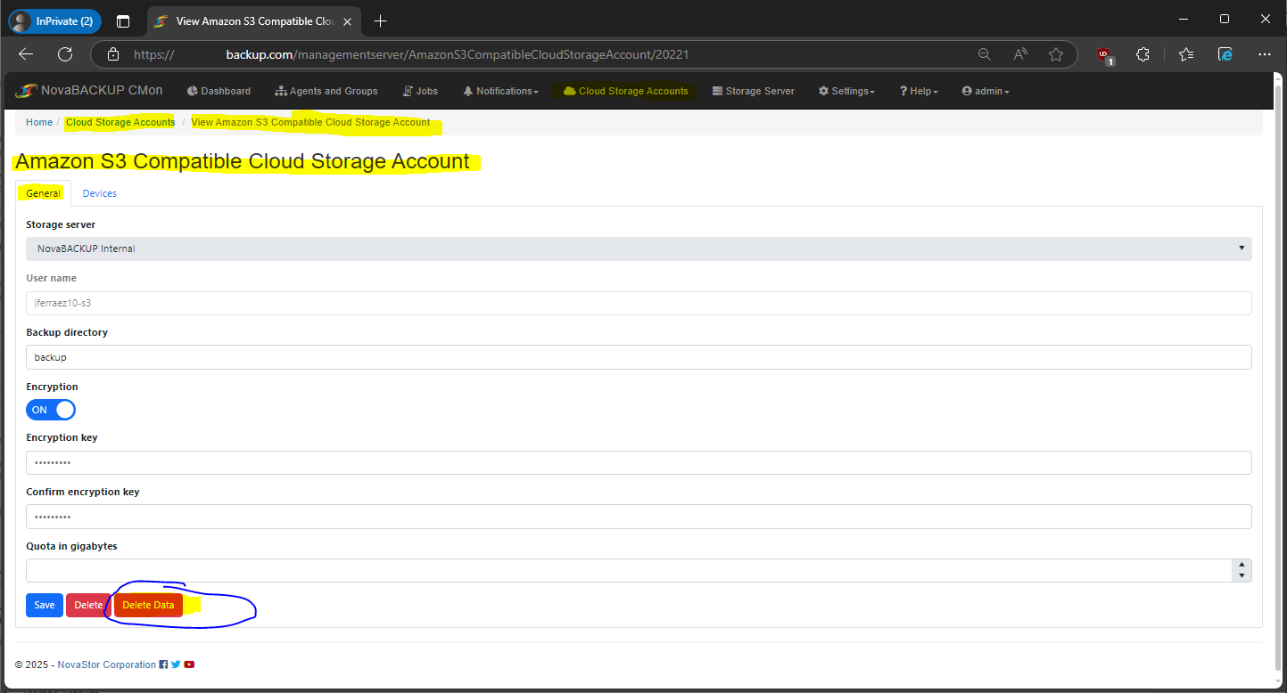Expand the Notifications menu
The image size is (1287, 693).
[501, 91]
